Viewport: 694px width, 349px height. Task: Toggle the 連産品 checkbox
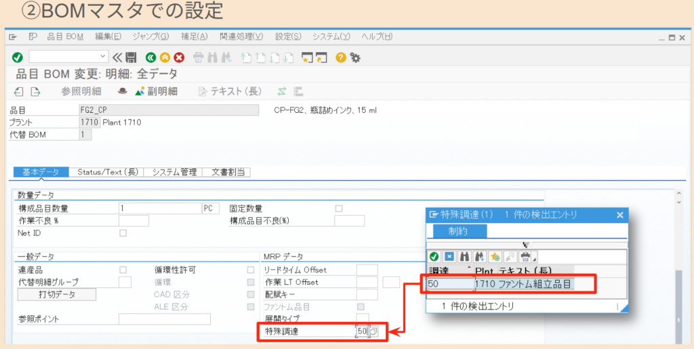(x=123, y=269)
